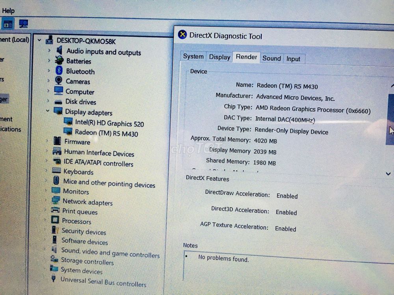Click the Internal DAC(400MHz) value
The height and width of the screenshot is (295, 394).
click(285, 120)
